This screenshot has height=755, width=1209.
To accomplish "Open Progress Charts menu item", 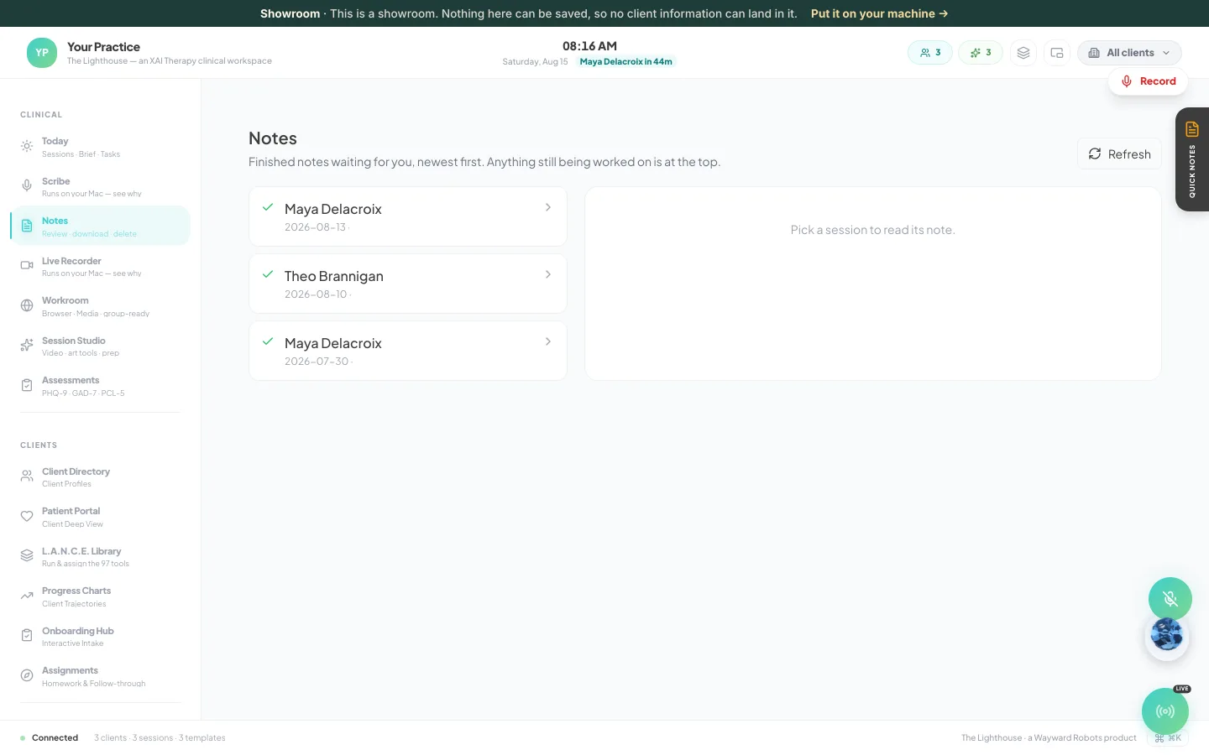I will (101, 596).
